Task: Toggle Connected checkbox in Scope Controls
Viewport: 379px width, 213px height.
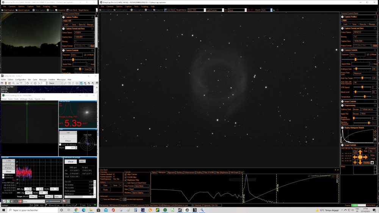Action: pos(366,148)
